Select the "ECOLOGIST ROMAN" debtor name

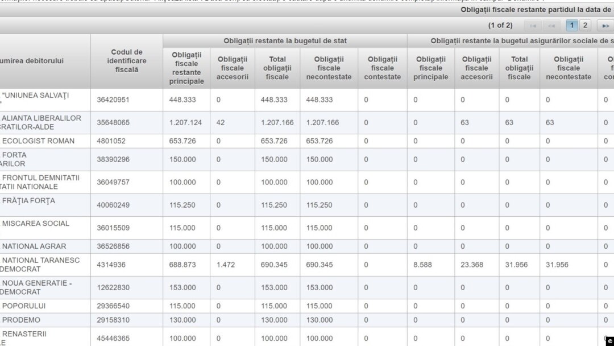tap(38, 141)
